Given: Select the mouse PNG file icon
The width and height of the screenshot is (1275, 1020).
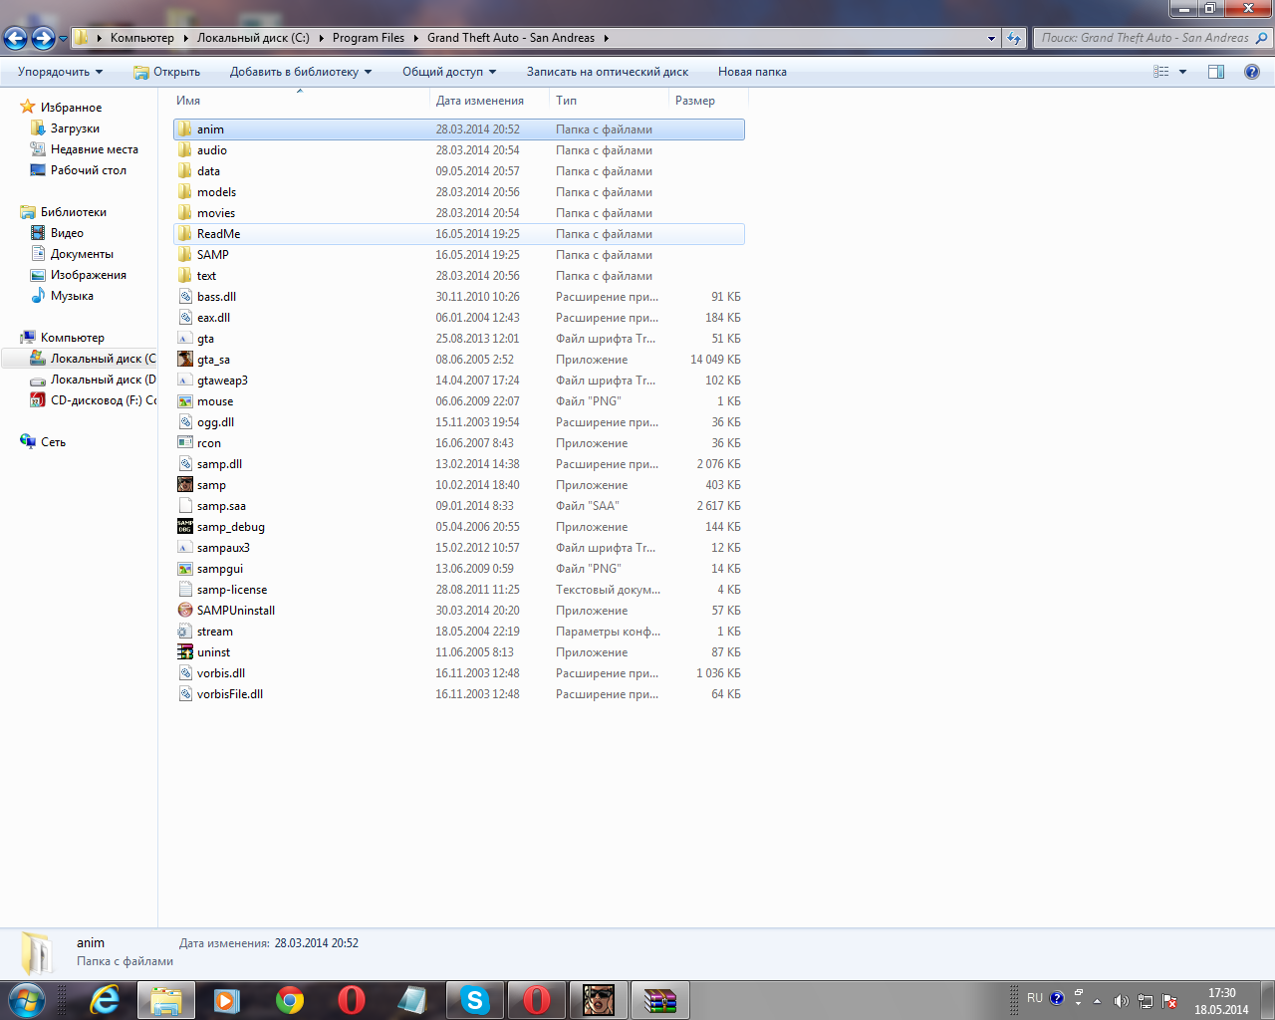Looking at the screenshot, I should coord(185,401).
